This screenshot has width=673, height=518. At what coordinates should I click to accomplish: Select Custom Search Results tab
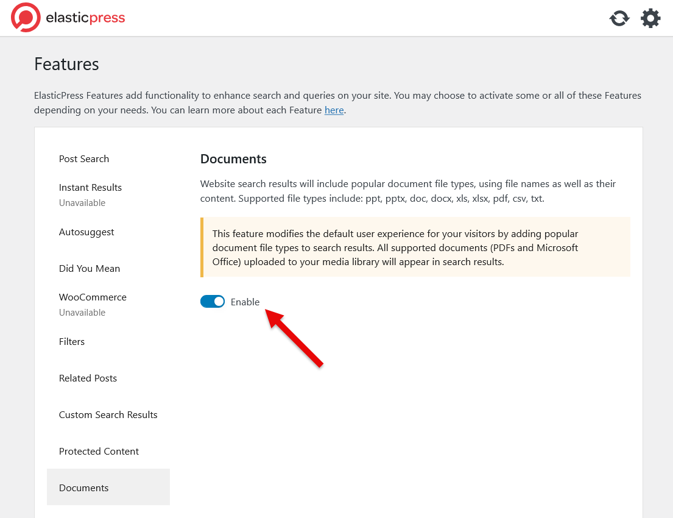tap(108, 415)
